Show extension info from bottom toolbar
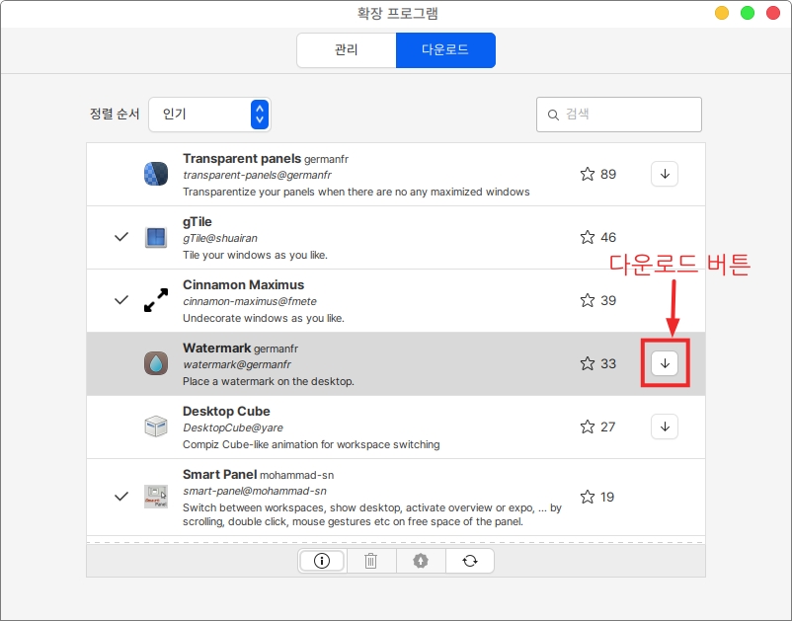Image resolution: width=792 pixels, height=621 pixels. pyautogui.click(x=322, y=561)
